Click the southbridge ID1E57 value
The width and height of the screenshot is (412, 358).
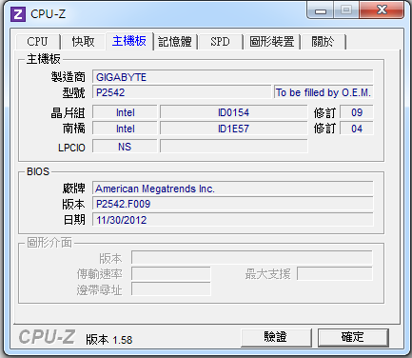(233, 129)
